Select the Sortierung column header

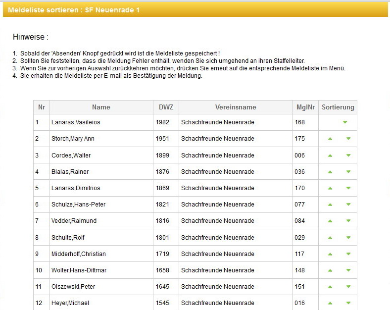[338, 107]
